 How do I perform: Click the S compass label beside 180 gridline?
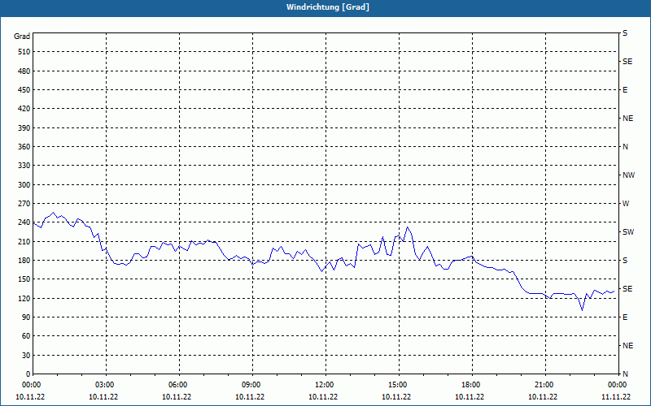coord(625,261)
